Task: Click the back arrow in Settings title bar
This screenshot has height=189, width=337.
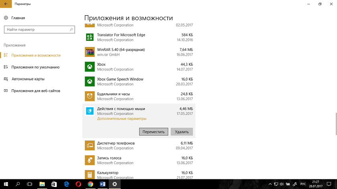Action: [x=6, y=4]
